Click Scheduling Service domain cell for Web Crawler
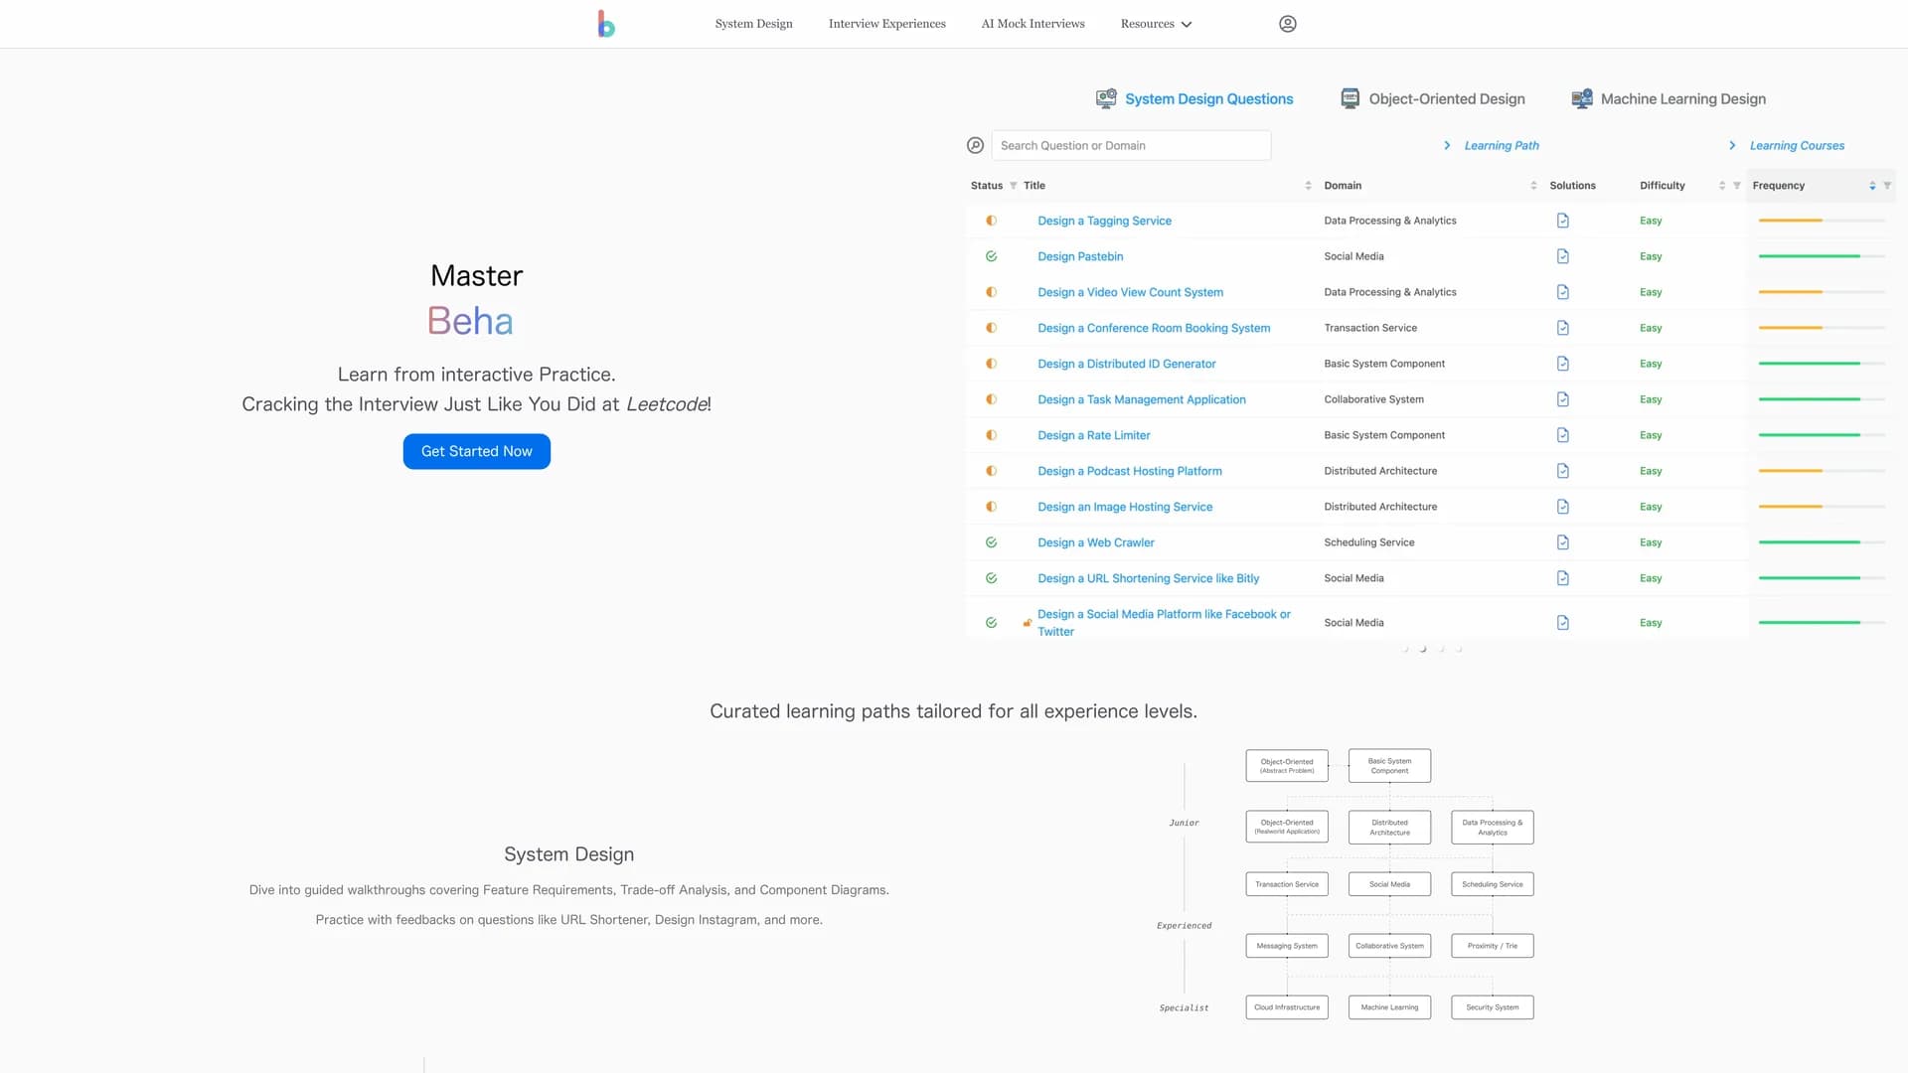1908x1073 pixels. tap(1368, 542)
